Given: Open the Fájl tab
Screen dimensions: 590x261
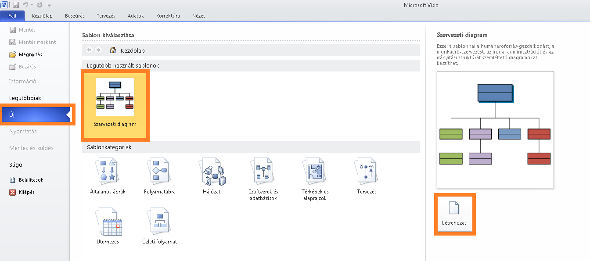Looking at the screenshot, I should tap(12, 16).
